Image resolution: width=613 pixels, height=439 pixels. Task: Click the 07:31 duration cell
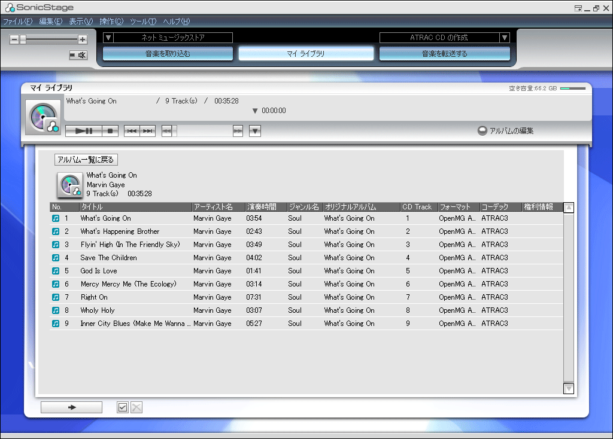point(254,297)
